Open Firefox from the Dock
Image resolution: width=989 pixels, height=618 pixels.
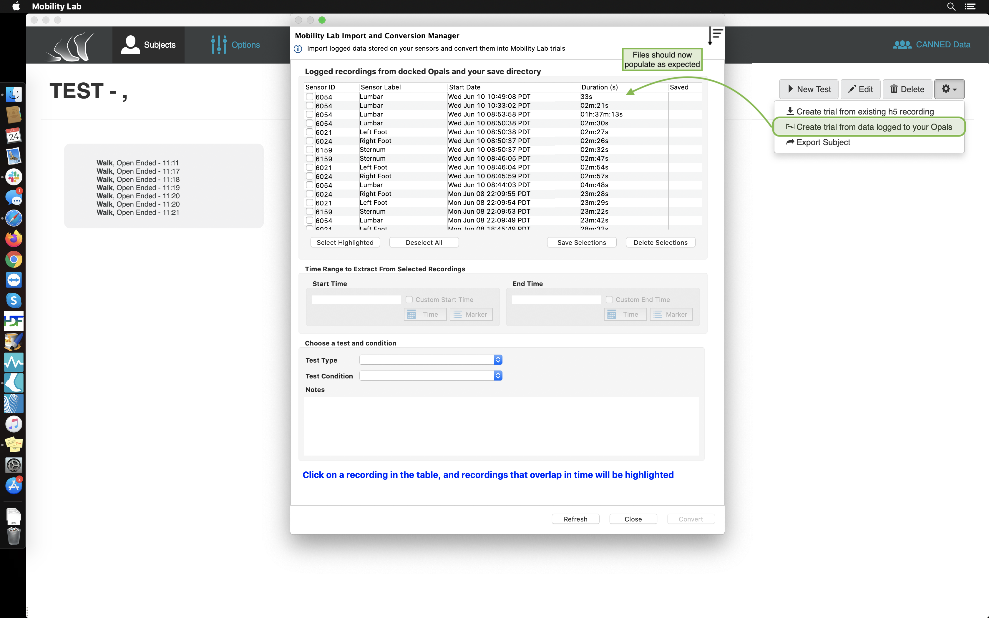(x=14, y=239)
